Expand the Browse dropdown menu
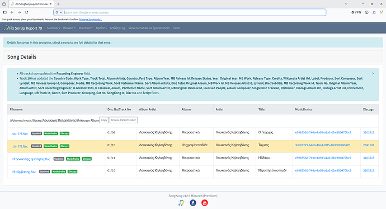The width and height of the screenshot is (386, 209). click(x=69, y=28)
